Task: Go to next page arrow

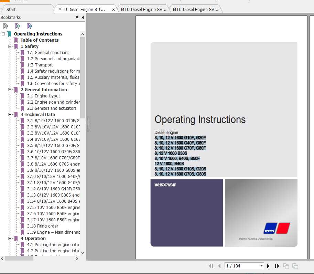Action: coord(268,266)
